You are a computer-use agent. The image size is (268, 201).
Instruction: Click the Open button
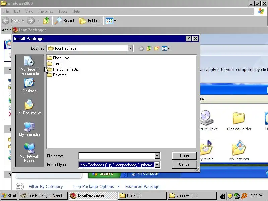tap(184, 156)
